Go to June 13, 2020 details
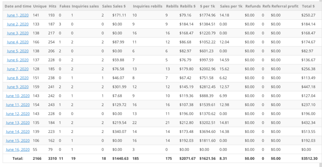Image resolution: width=322 pixels, height=167 pixels. coord(18,123)
